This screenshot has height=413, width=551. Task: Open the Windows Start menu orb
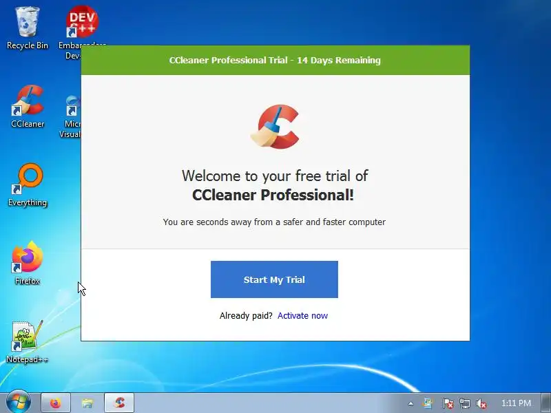18,403
